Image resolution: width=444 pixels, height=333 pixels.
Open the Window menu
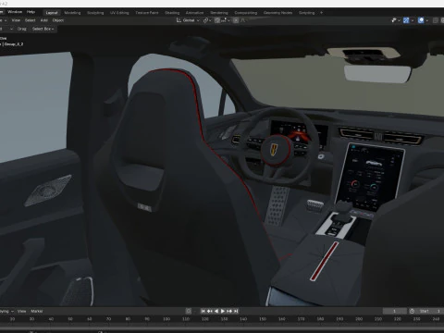pyautogui.click(x=15, y=12)
